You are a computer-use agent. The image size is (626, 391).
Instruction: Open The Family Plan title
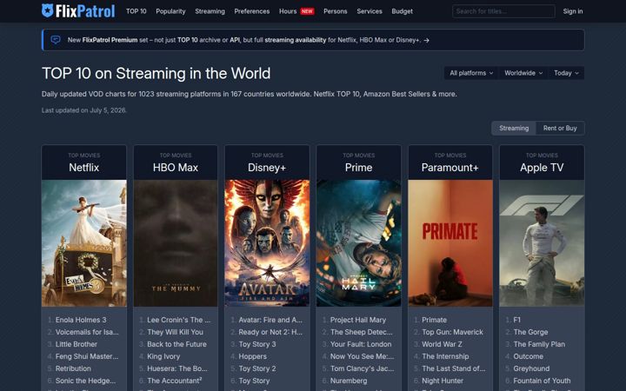pyautogui.click(x=539, y=344)
